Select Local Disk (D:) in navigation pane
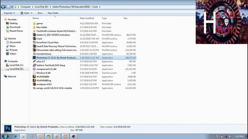Screen dimensions: 248x139 [16, 69]
